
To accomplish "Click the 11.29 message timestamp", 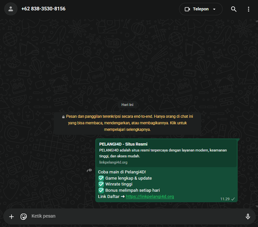I will 225,199.
